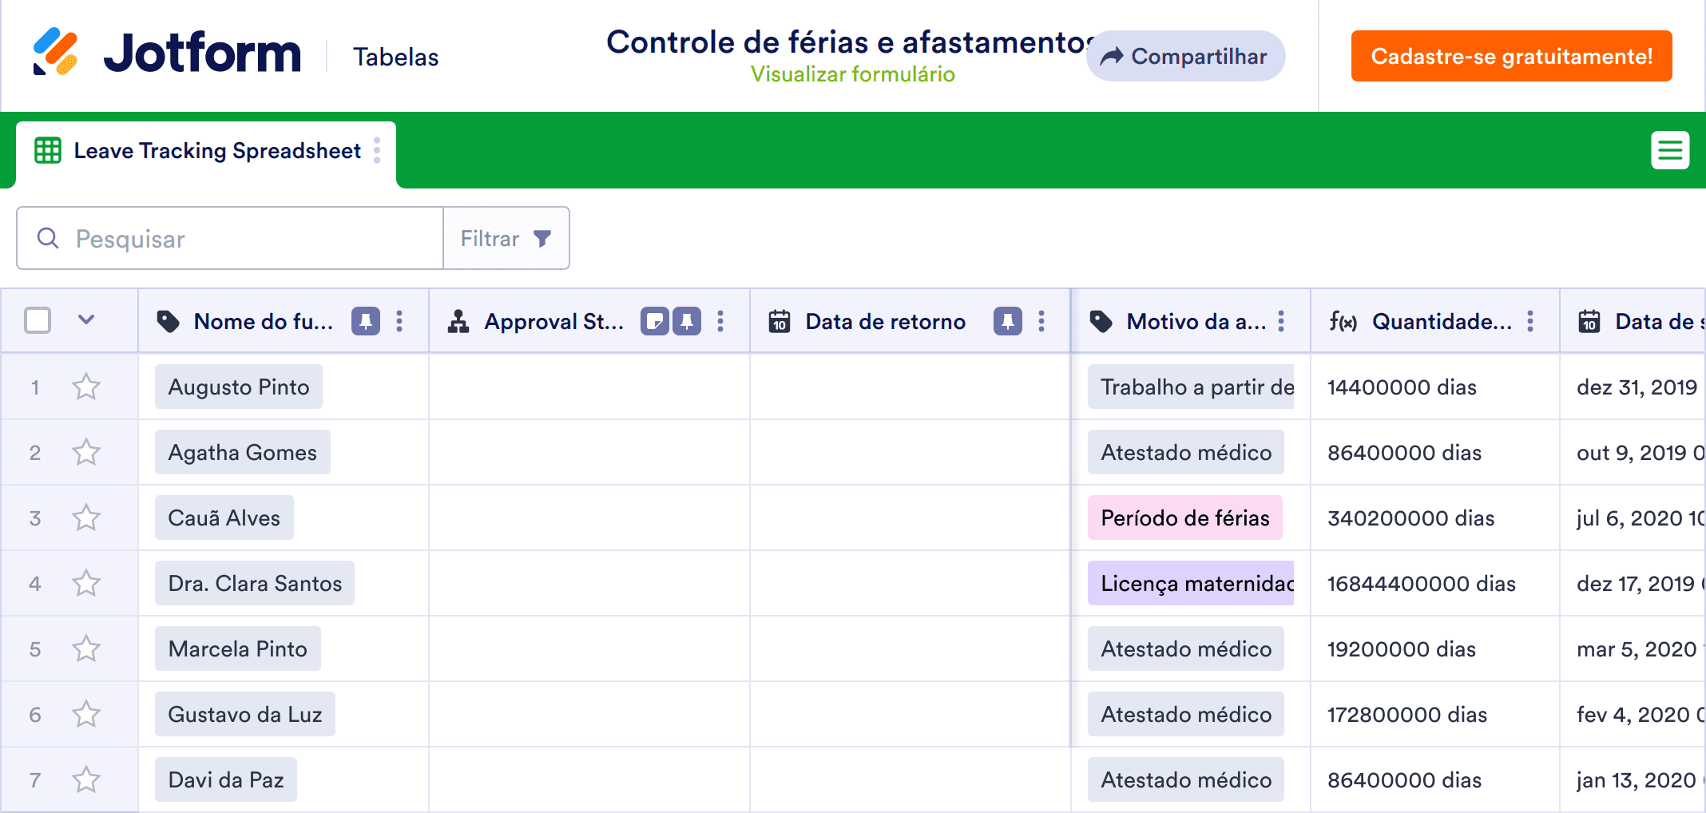Open the Filtrar filter dropdown
The height and width of the screenshot is (813, 1706).
pyautogui.click(x=506, y=239)
